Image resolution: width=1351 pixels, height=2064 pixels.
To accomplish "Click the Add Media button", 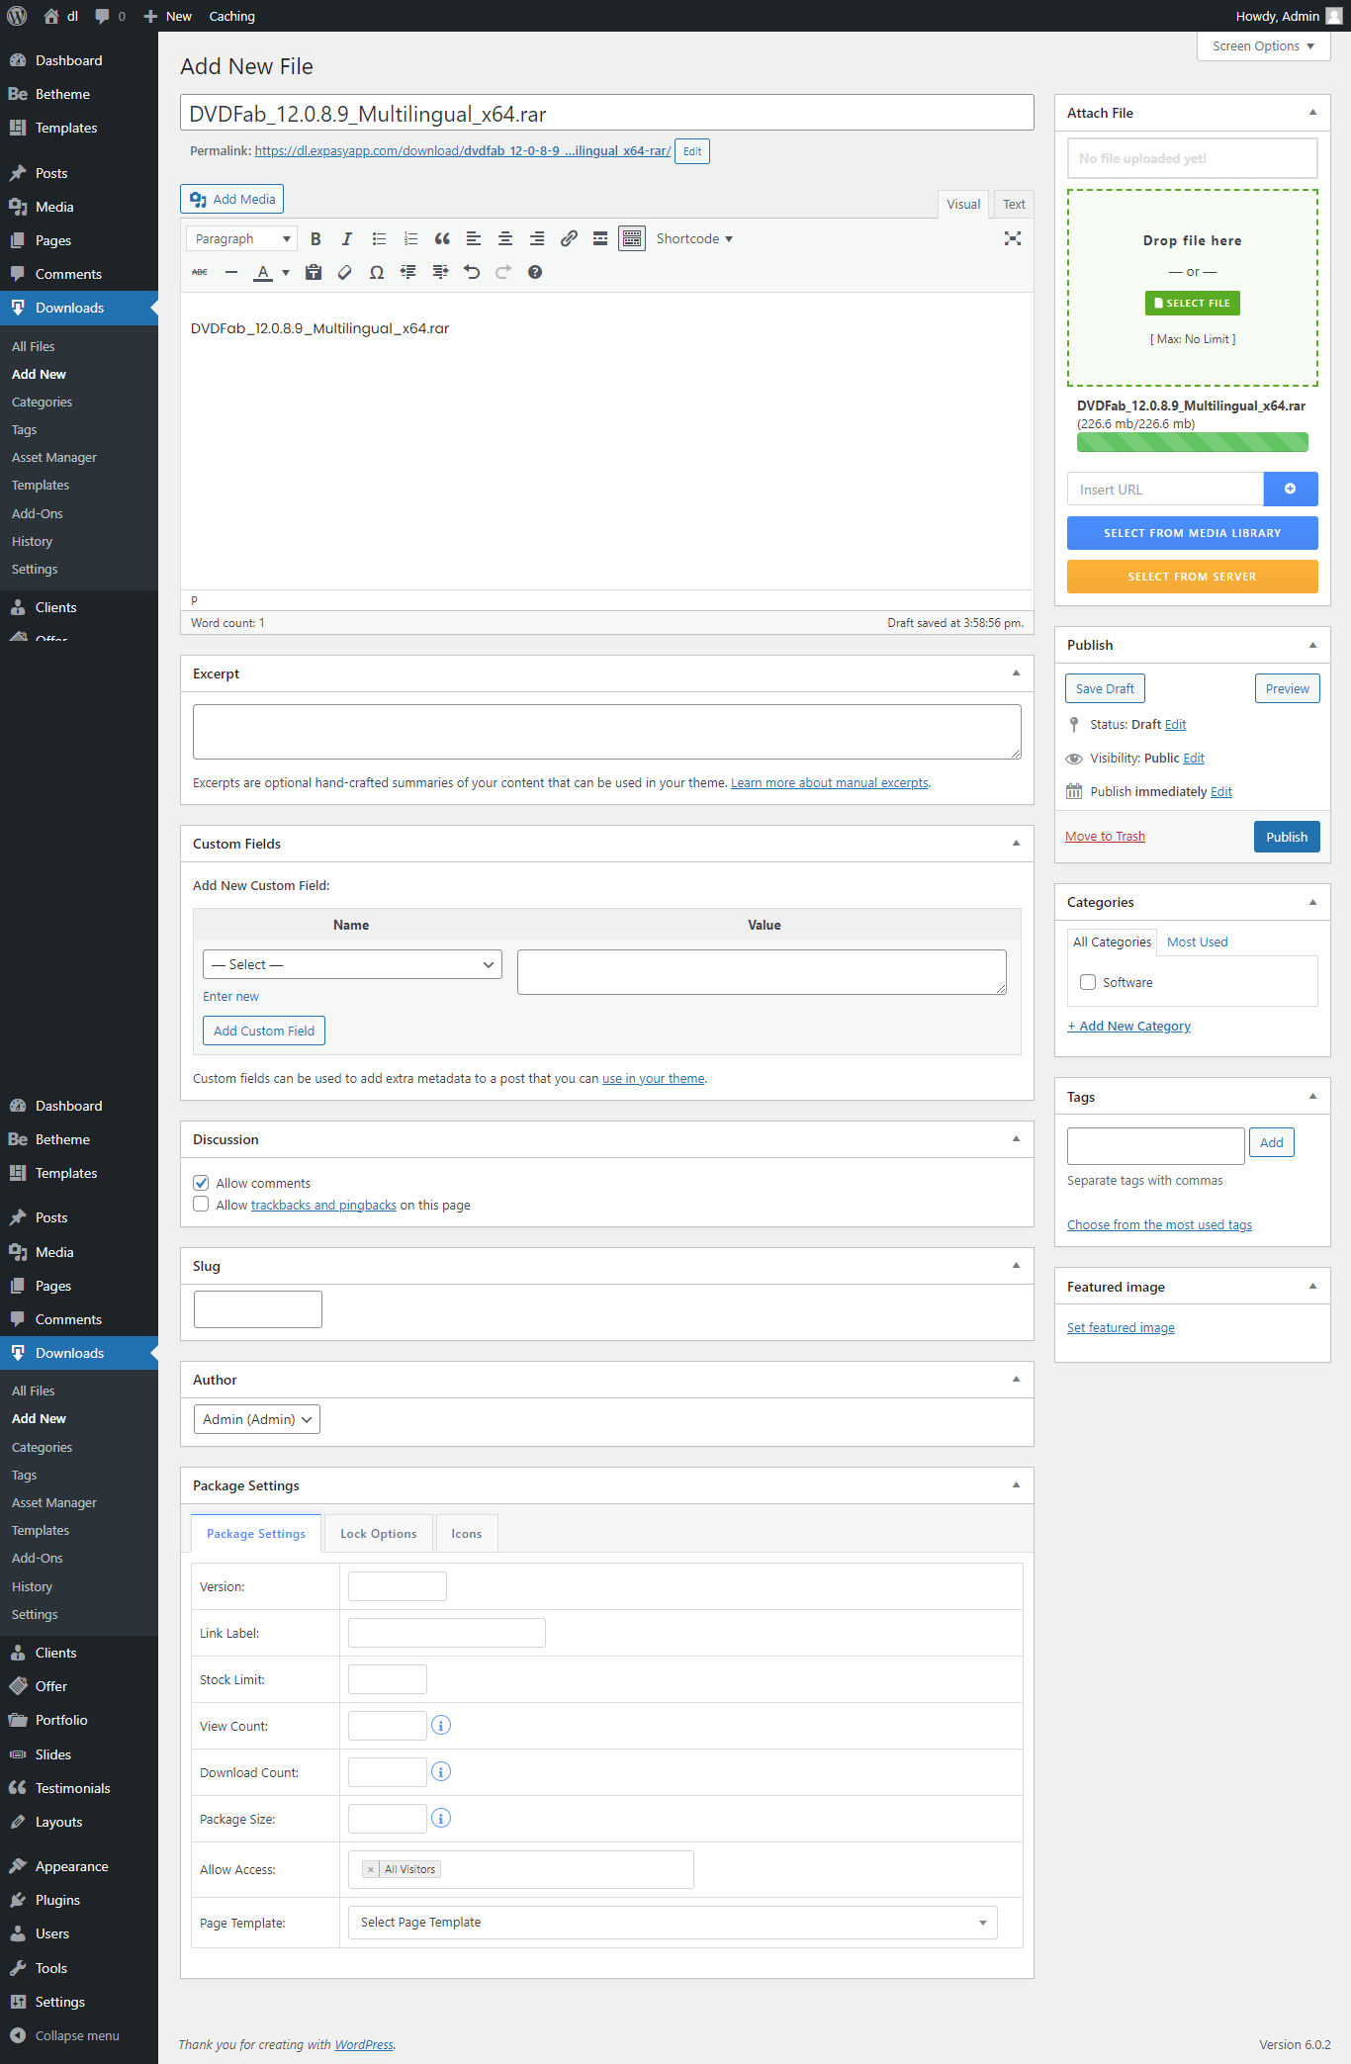I will coord(232,199).
